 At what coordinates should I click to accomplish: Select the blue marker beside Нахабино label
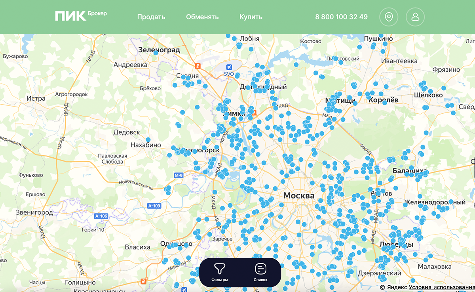tap(148, 139)
